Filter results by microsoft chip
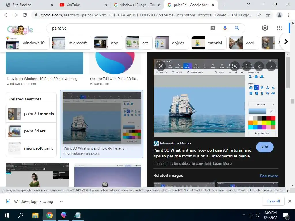 pos(72,43)
